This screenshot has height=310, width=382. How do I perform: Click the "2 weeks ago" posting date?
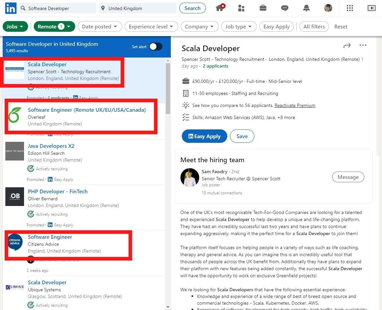coord(37,271)
